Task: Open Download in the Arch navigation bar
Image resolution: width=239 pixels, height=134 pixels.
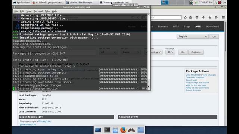Action: [x=212, y=26]
